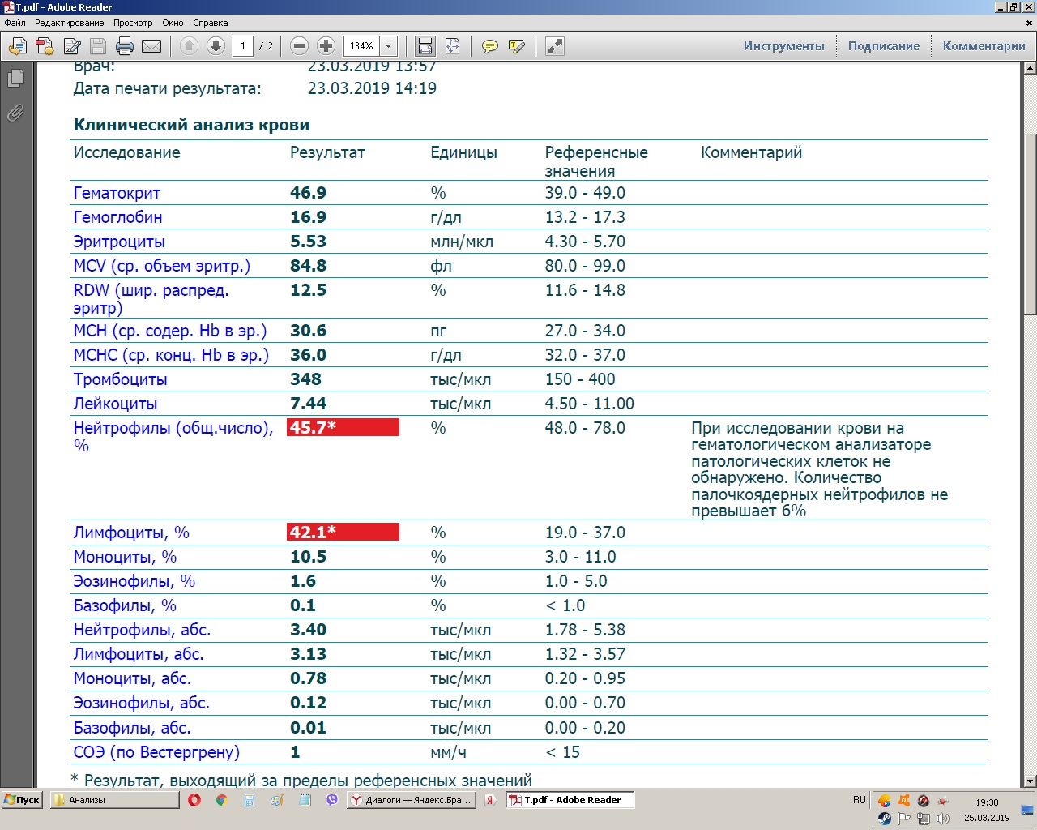Expand the Комментарии pane
Viewport: 1037px width, 830px height.
(984, 46)
